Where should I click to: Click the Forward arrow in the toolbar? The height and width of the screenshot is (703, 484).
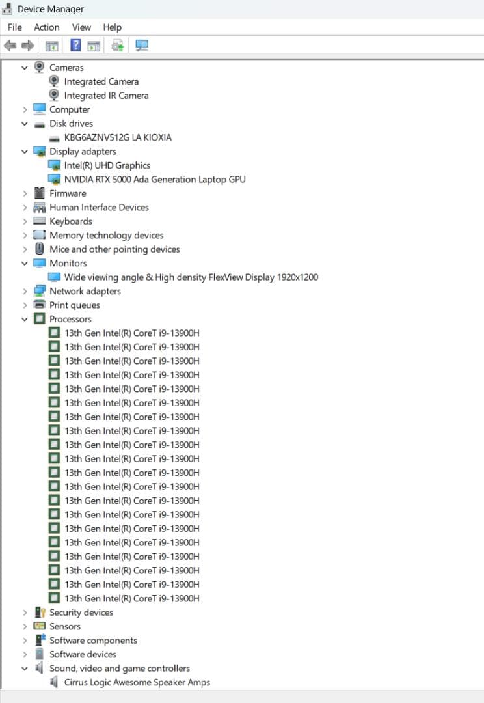click(x=27, y=46)
